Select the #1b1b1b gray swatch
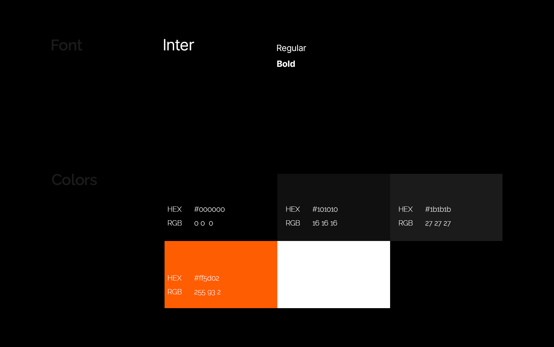 coord(446,189)
